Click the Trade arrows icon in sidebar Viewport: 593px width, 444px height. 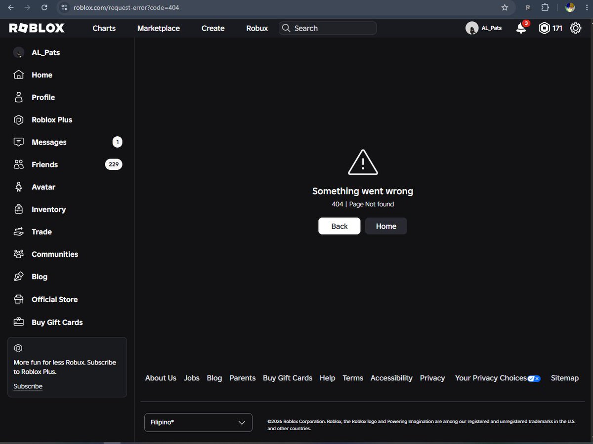[x=19, y=232]
